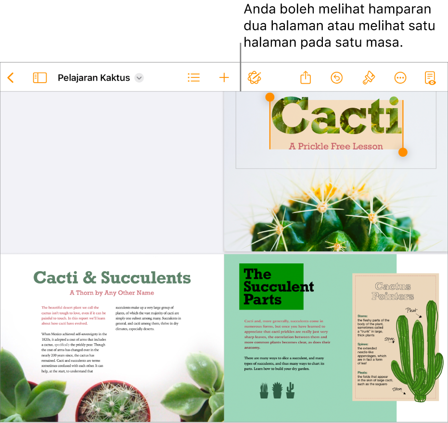Toggle the sidebar page view panel
Image resolution: width=448 pixels, height=423 pixels.
[40, 78]
